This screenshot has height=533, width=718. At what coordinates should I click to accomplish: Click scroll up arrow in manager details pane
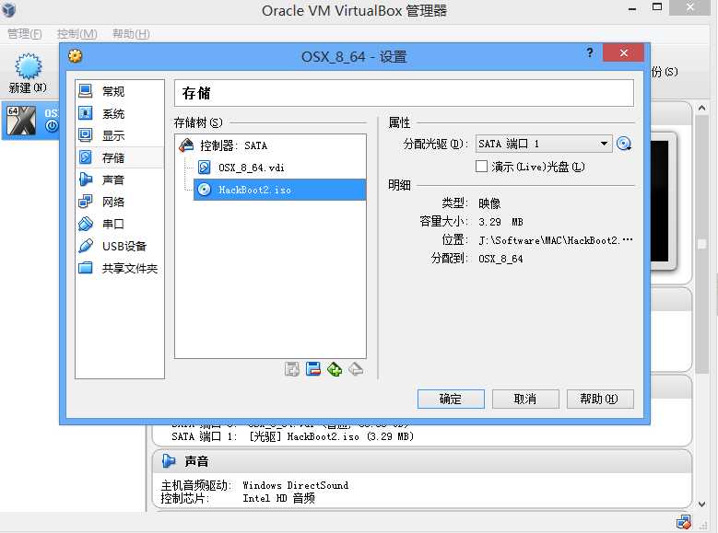tap(701, 109)
